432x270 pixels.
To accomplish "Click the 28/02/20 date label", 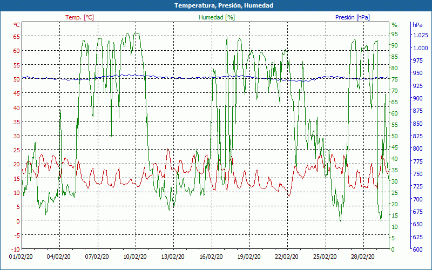I will [x=362, y=257].
